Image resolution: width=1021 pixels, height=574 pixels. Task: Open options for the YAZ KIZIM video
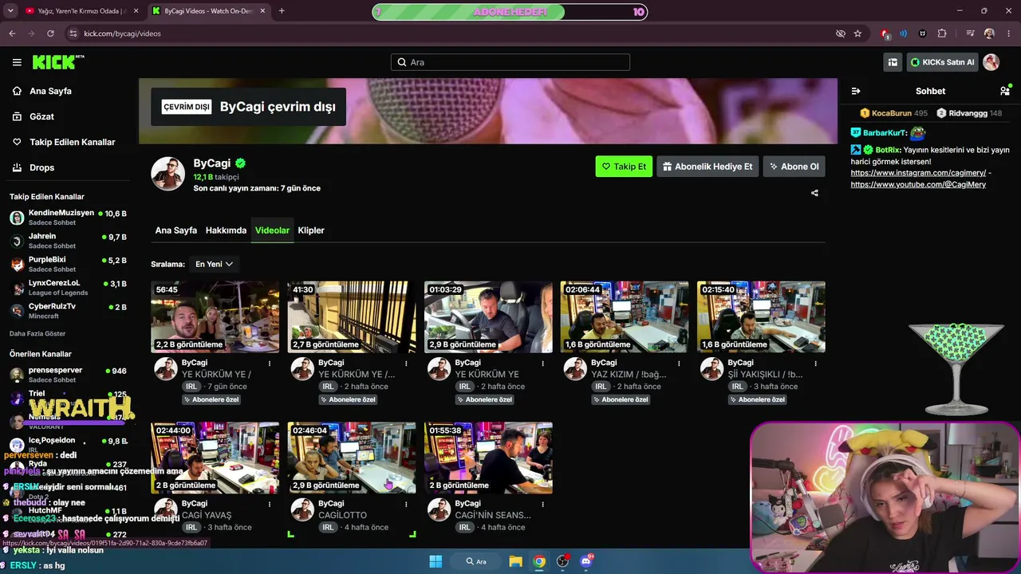tap(679, 363)
